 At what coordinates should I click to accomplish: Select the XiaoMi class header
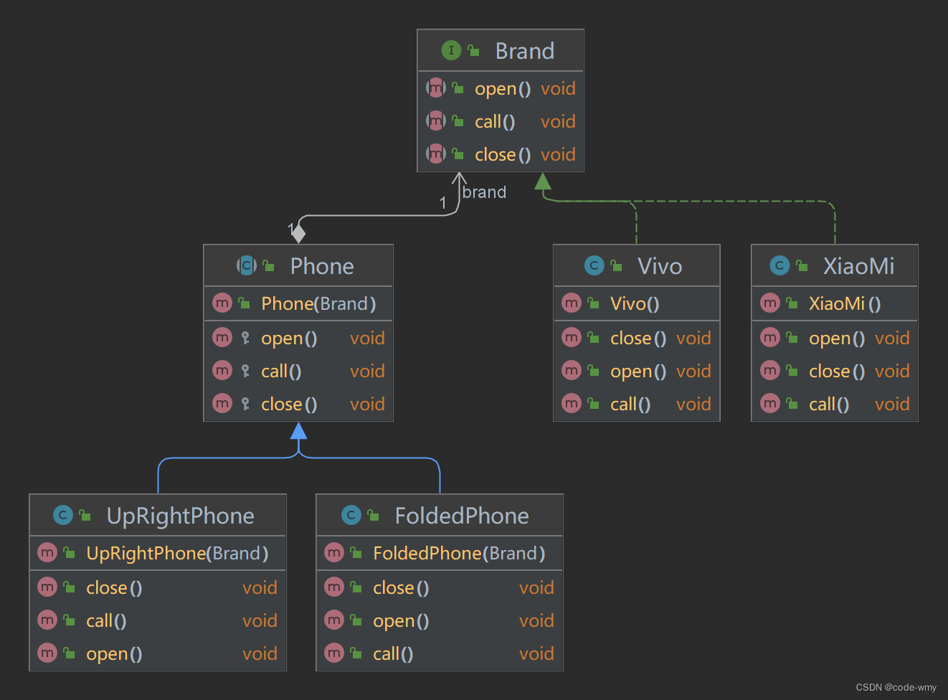point(835,265)
